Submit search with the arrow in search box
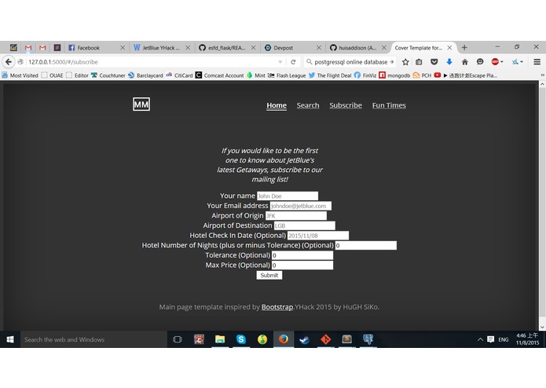Image resolution: width=546 pixels, height=388 pixels. coord(392,62)
